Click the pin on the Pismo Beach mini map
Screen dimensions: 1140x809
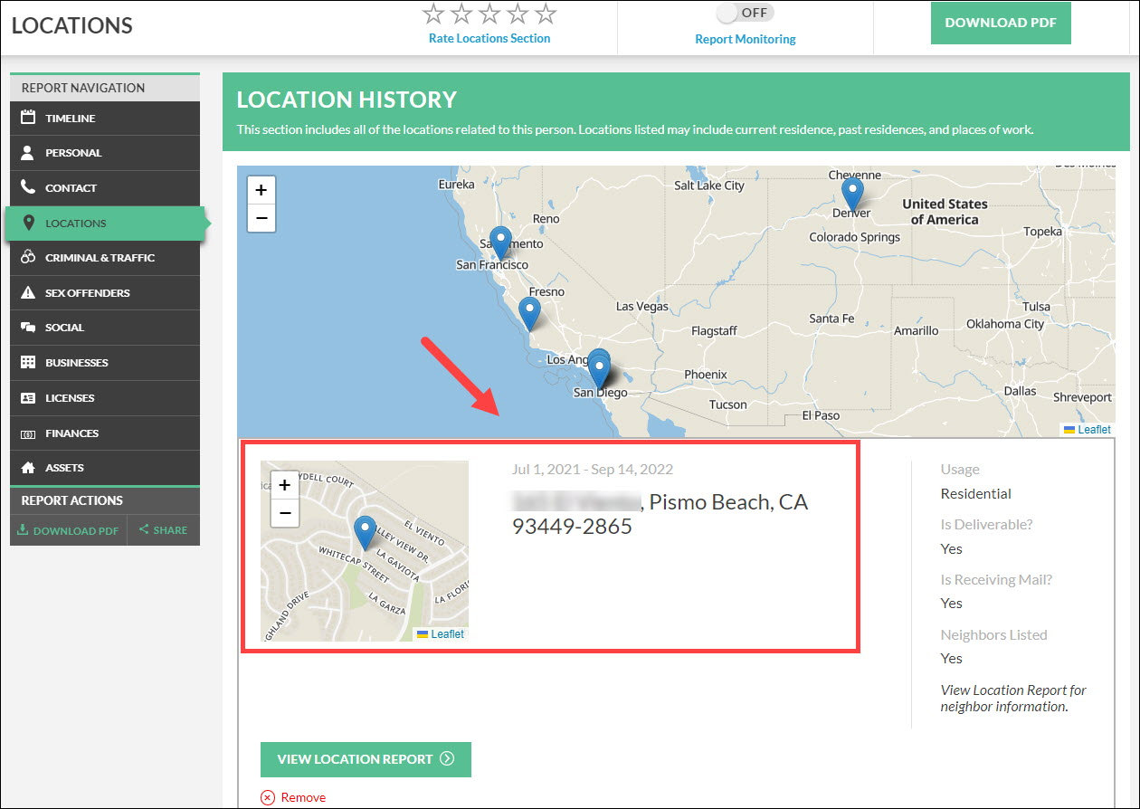tap(365, 534)
